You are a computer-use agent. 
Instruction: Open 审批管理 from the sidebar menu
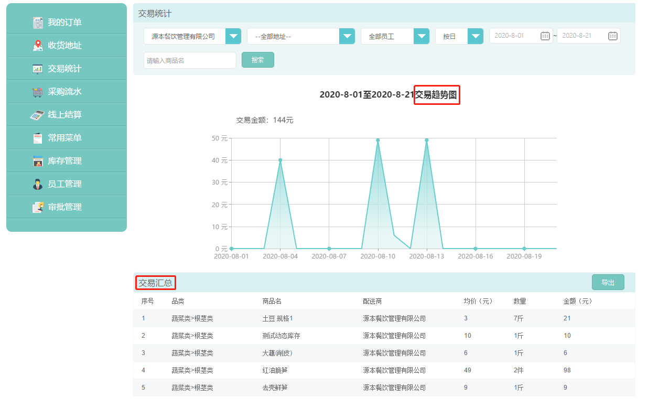66,207
